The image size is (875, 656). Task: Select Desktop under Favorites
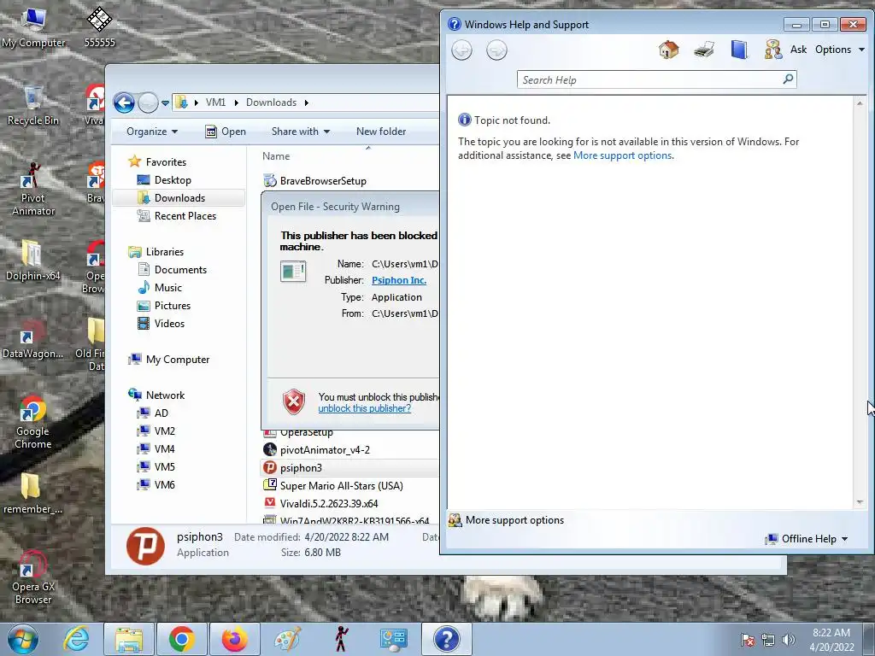(x=173, y=180)
